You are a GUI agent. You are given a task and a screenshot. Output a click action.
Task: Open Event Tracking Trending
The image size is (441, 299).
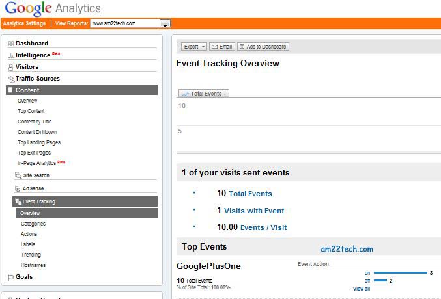31,255
